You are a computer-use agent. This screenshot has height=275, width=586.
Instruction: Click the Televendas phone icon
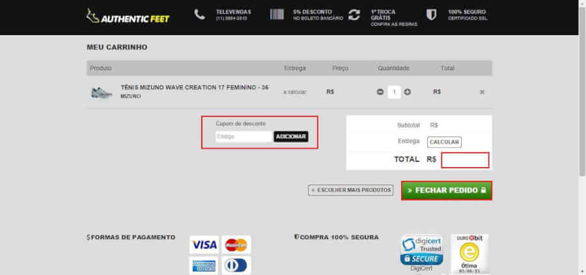coord(200,15)
